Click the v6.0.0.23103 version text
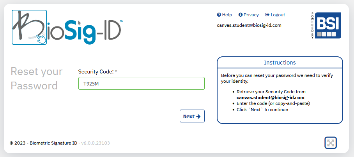This screenshot has width=354, height=157. pos(96,143)
